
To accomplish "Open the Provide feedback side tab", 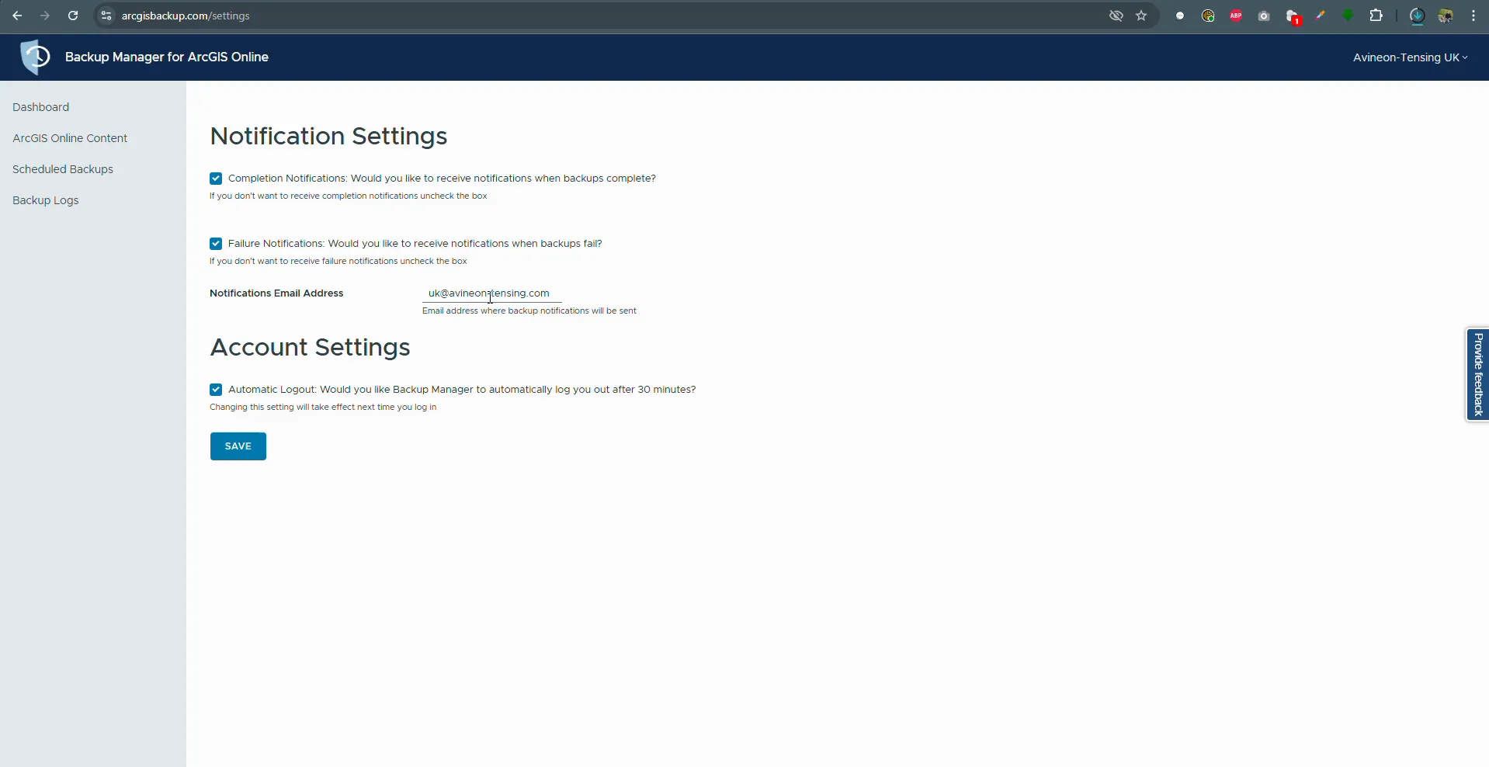I will 1477,375.
